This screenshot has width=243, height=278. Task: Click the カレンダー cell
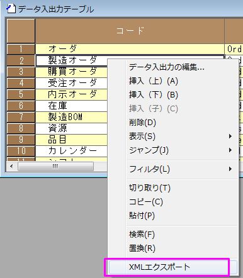point(71,151)
